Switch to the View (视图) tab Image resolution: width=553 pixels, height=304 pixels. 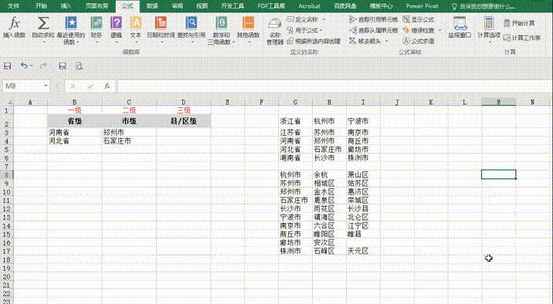pyautogui.click(x=202, y=6)
